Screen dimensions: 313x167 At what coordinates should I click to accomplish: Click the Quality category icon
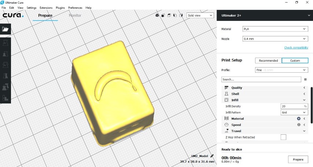pos(227,88)
